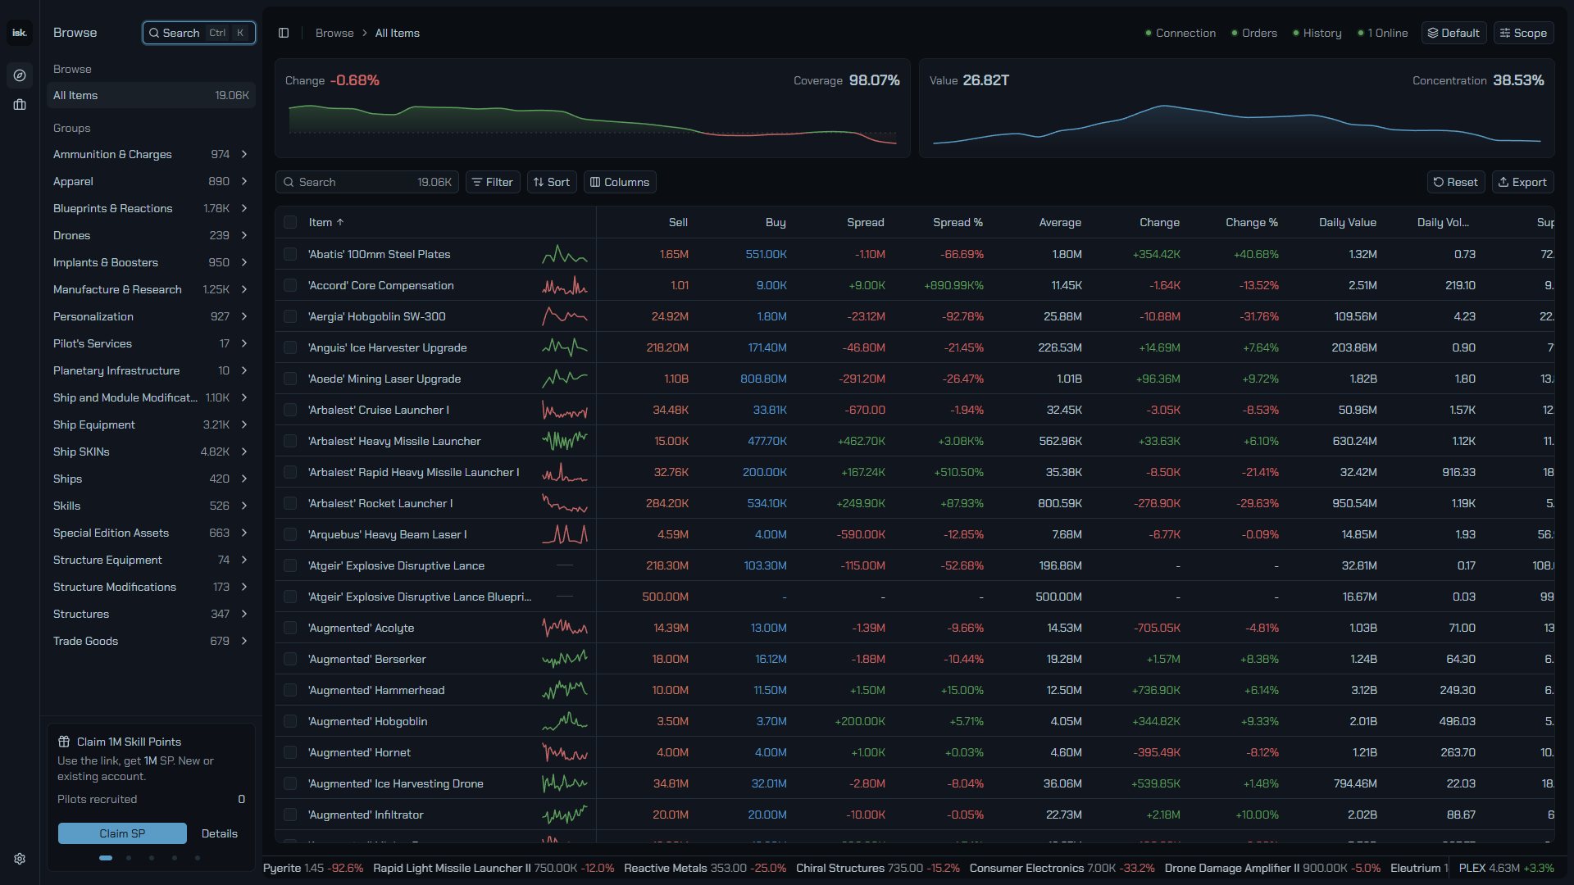Expand the Ammunition & Charges group
The image size is (1574, 885).
[x=244, y=154]
